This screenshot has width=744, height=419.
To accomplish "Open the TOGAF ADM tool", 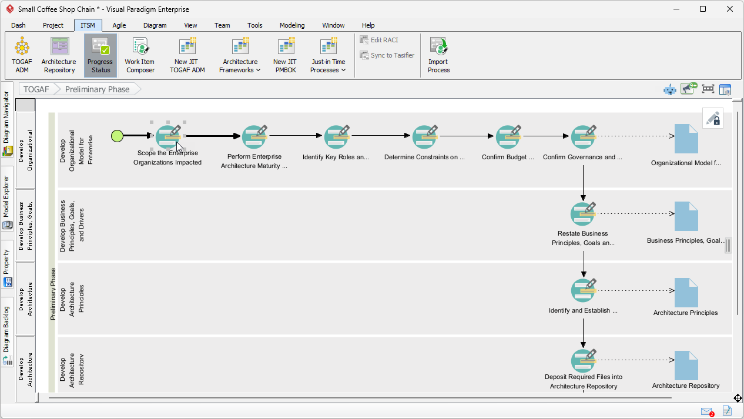I will coord(22,55).
